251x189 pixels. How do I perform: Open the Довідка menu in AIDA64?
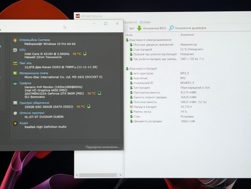tap(145, 22)
